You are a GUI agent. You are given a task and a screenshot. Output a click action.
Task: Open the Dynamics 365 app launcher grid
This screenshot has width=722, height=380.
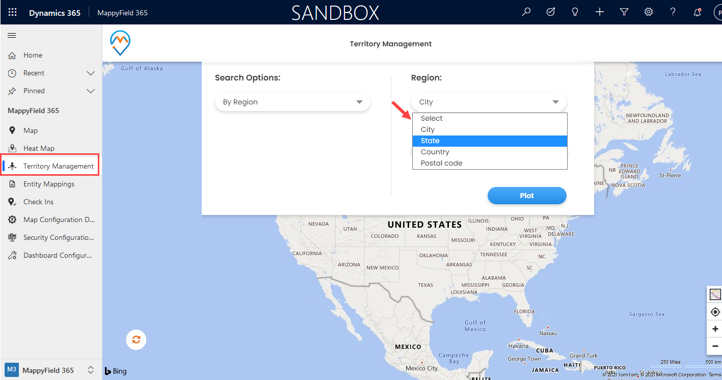13,12
